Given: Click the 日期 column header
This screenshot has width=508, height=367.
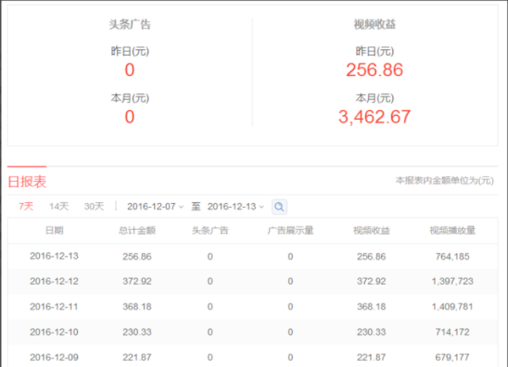Looking at the screenshot, I should (x=54, y=230).
